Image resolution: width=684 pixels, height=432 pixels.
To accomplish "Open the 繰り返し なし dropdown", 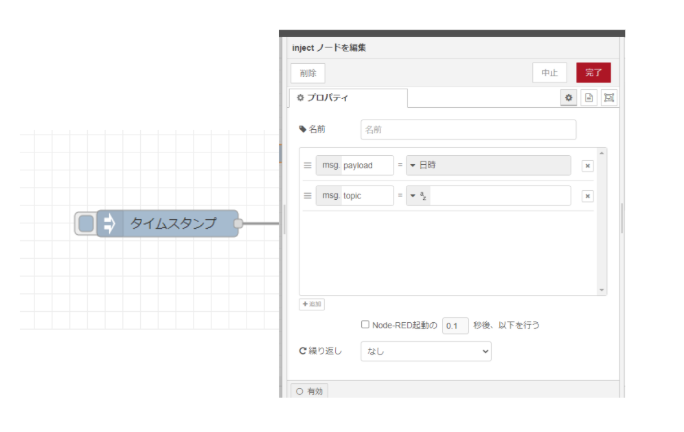I will click(x=426, y=351).
